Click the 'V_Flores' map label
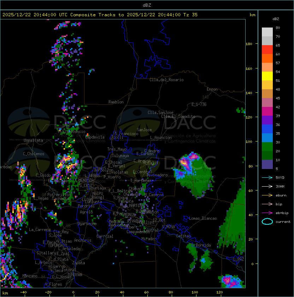 pos(53,284)
